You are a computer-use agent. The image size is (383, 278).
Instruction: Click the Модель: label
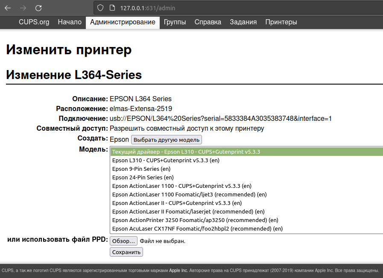tap(94, 149)
